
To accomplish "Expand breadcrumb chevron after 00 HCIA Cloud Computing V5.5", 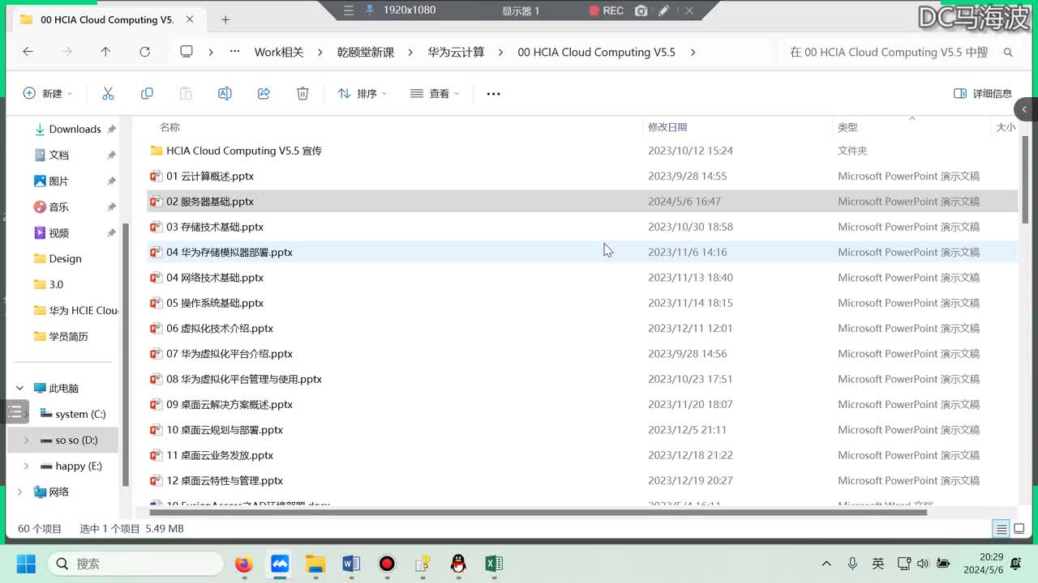I will (x=693, y=52).
